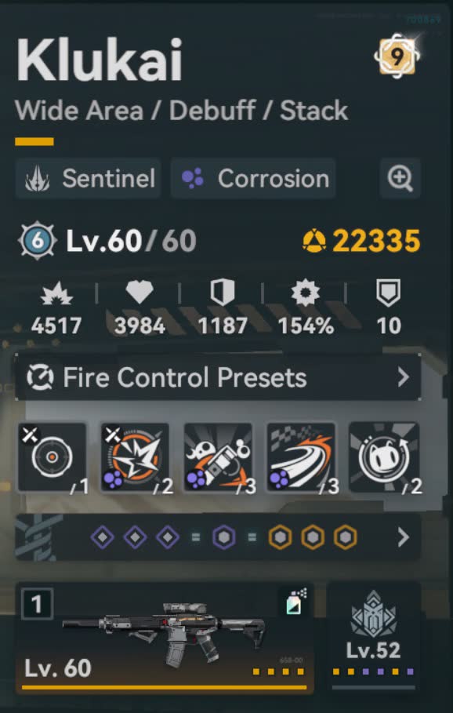Screen dimensions: 453x713
Task: Select the first gold hexagon helix node
Action: coord(280,537)
